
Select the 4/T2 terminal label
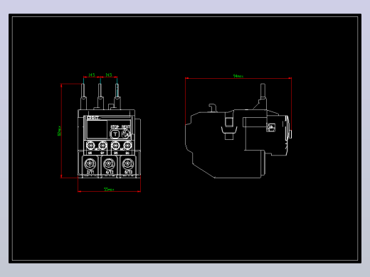[109, 172]
